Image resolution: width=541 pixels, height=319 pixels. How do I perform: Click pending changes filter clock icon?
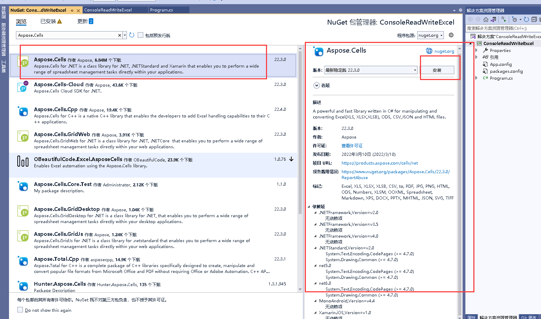515,19
